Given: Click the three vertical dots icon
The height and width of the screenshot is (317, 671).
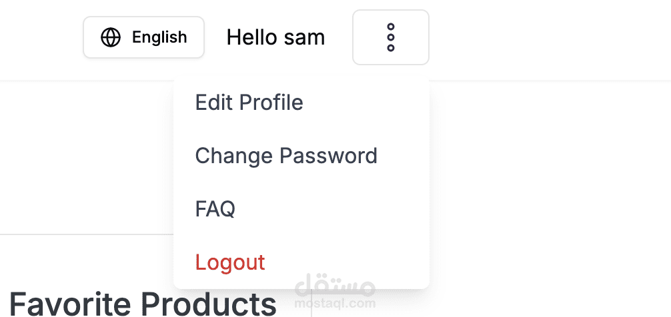Looking at the screenshot, I should (391, 37).
